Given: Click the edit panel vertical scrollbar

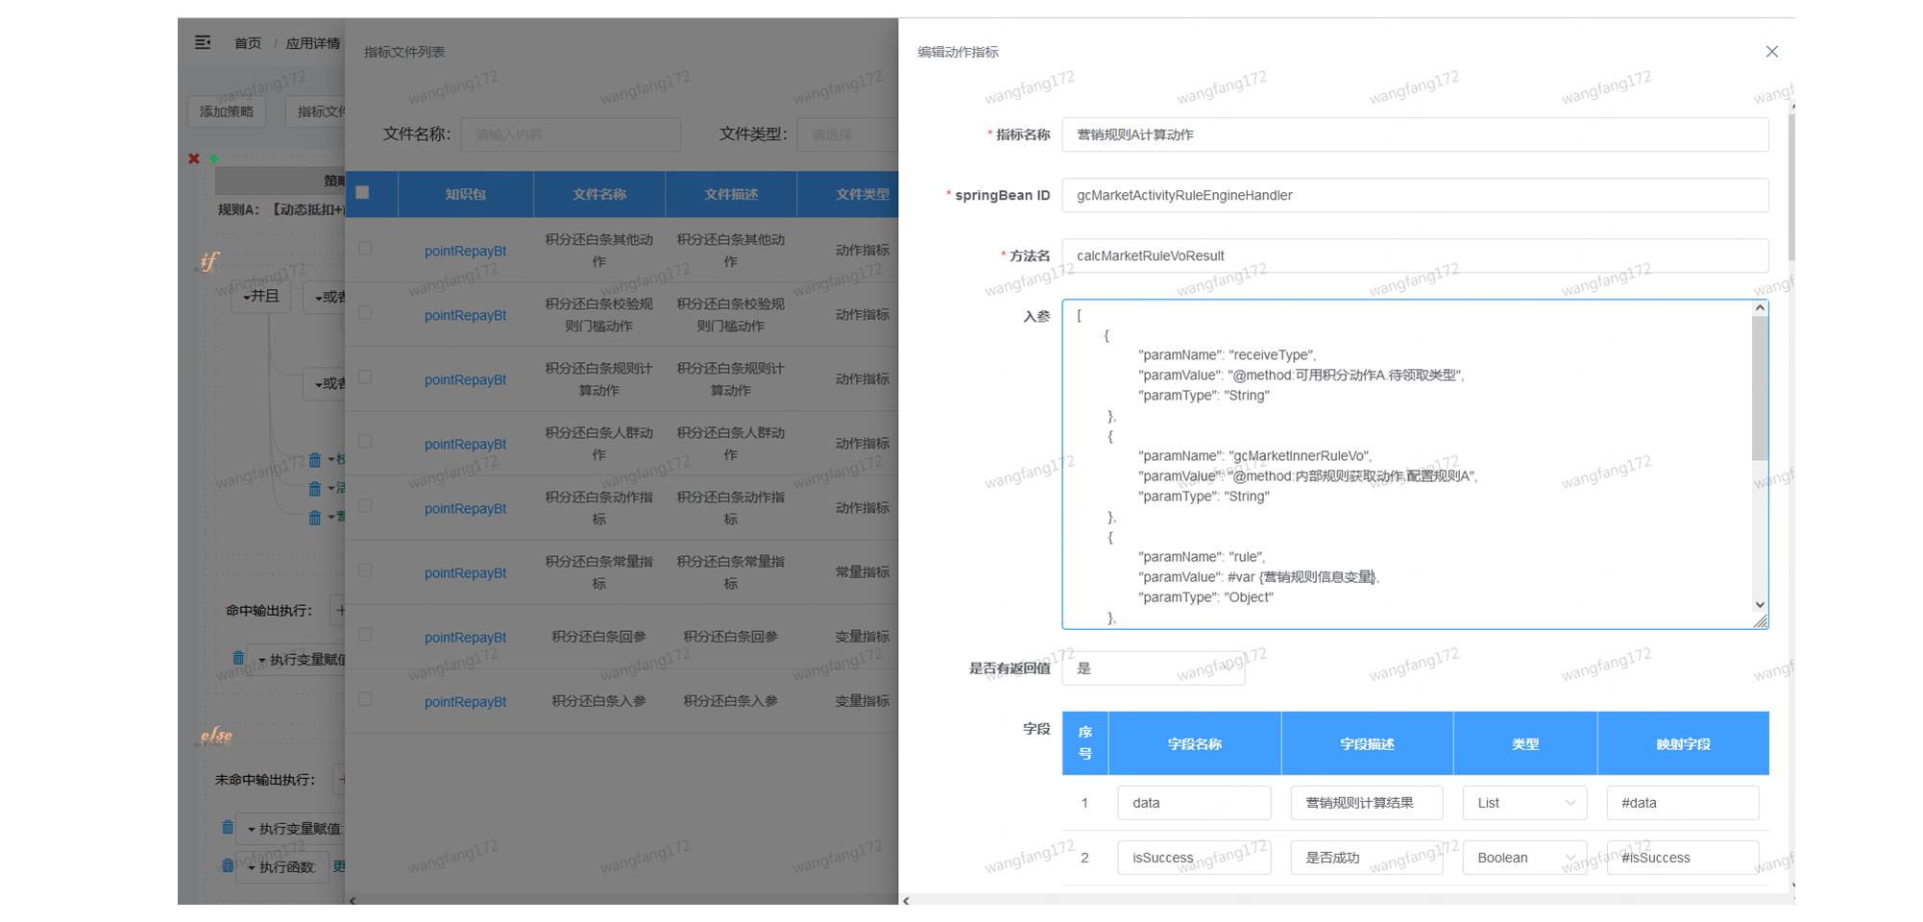Looking at the screenshot, I should click(1790, 187).
